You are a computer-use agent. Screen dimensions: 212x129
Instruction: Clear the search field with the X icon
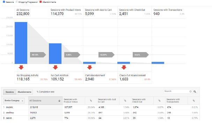tap(190, 92)
